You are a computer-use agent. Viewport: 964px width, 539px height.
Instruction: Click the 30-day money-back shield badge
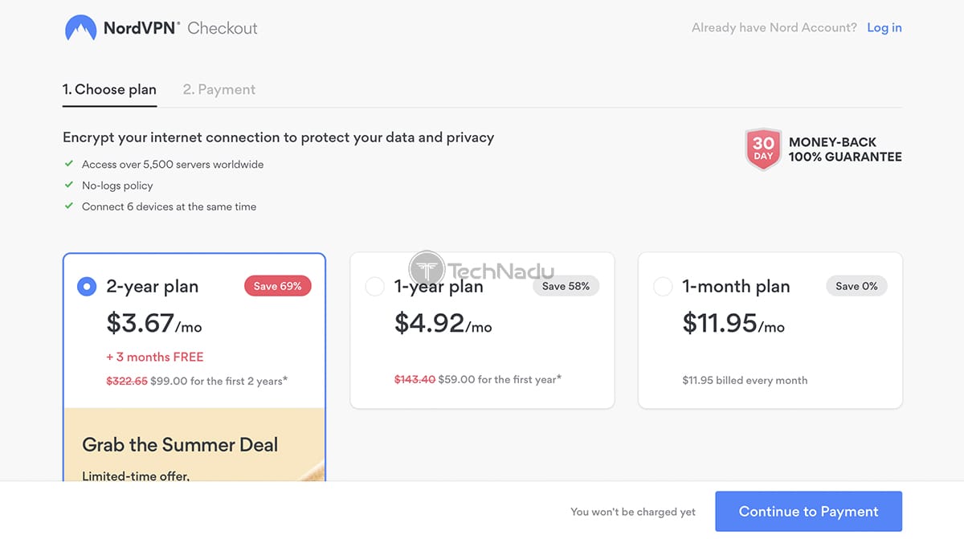(763, 149)
